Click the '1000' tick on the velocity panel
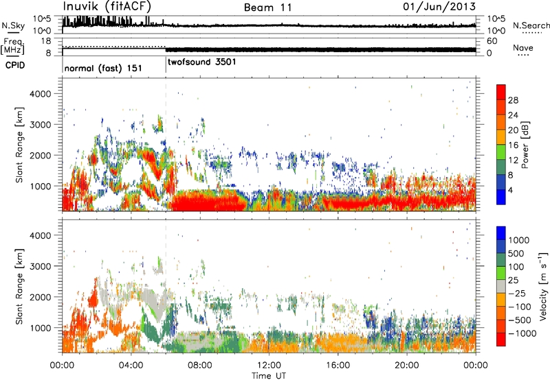This screenshot has height=380, width=550. 40,328
